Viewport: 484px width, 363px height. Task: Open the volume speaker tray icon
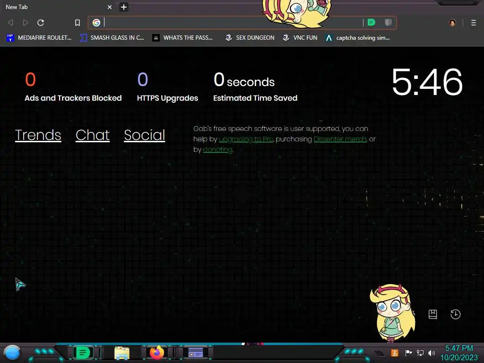[x=432, y=353]
